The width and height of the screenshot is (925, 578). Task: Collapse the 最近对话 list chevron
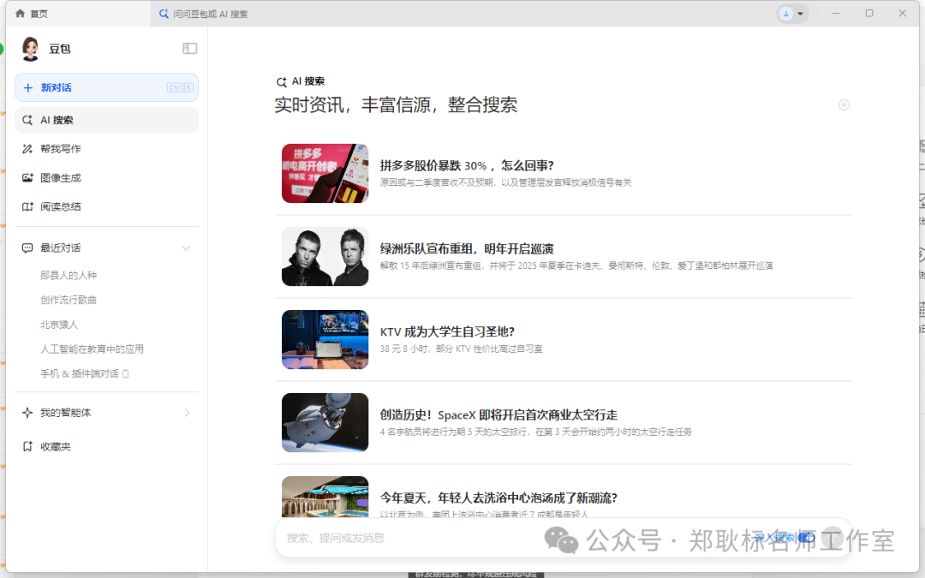click(x=186, y=248)
